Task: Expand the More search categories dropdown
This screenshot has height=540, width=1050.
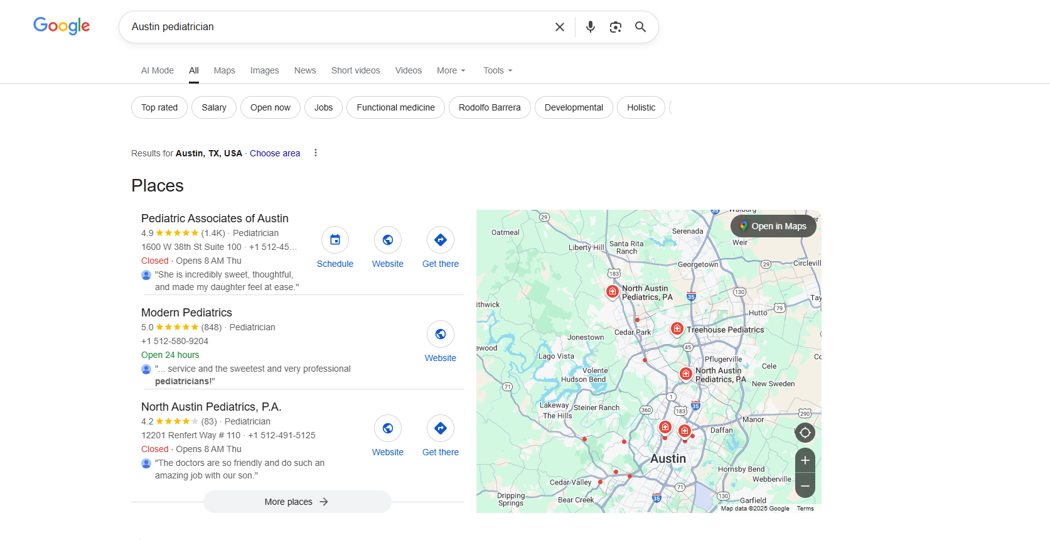Action: click(x=451, y=70)
